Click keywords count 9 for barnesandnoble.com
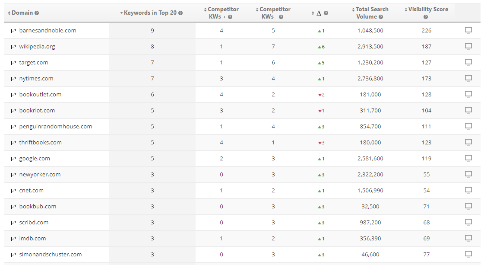Screen dimensions: 484x265 pos(152,30)
